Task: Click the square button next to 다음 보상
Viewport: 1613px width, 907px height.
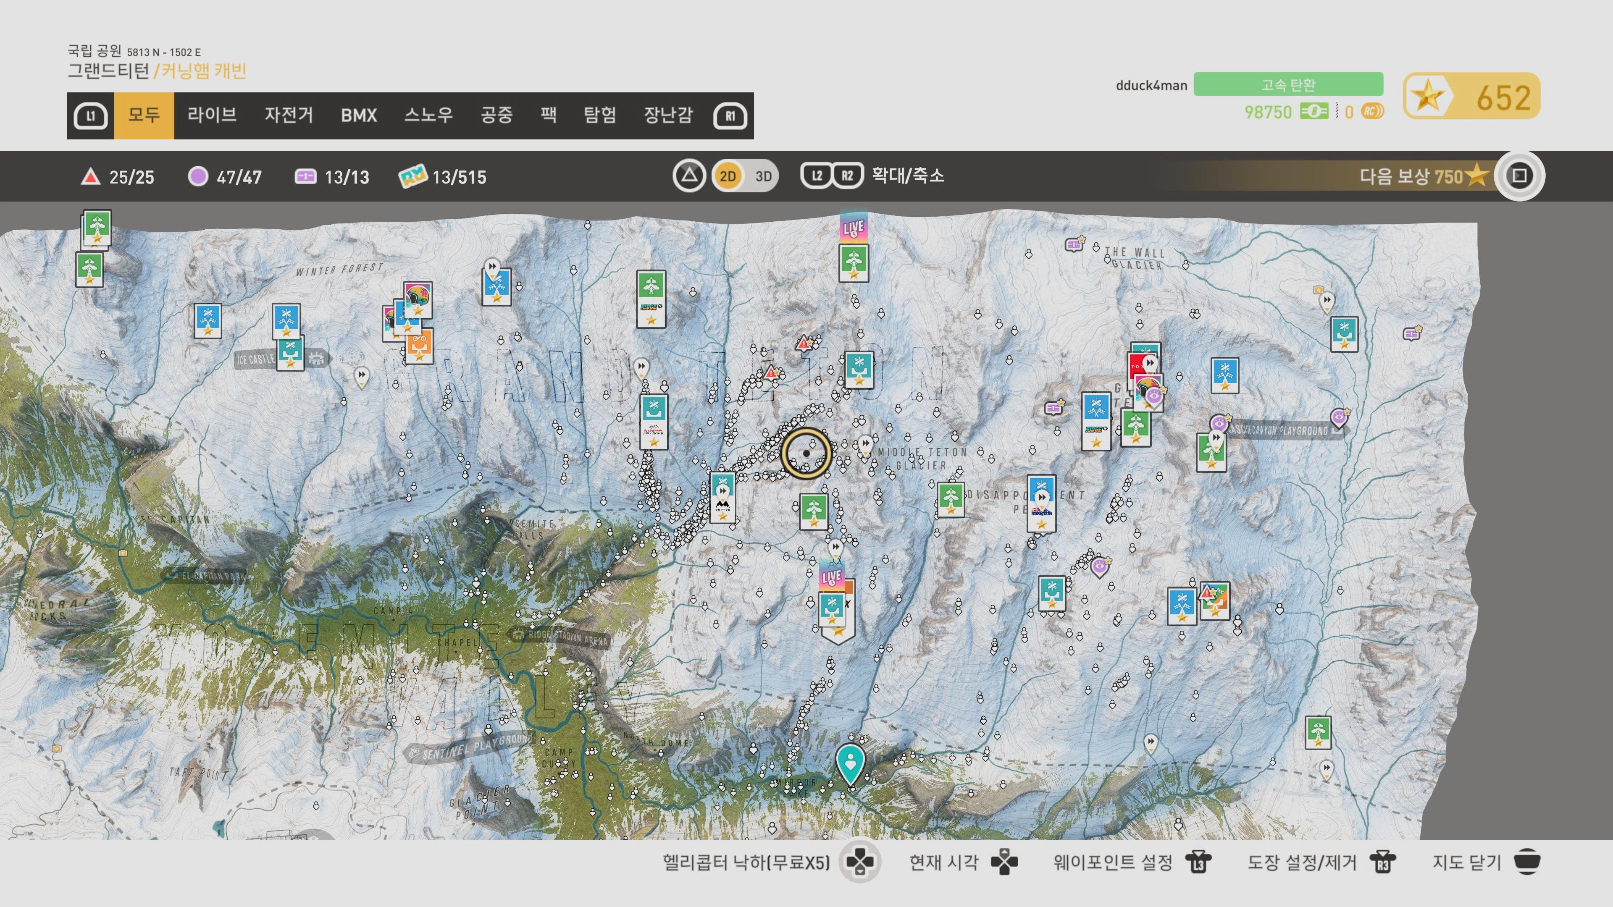Action: 1520,176
